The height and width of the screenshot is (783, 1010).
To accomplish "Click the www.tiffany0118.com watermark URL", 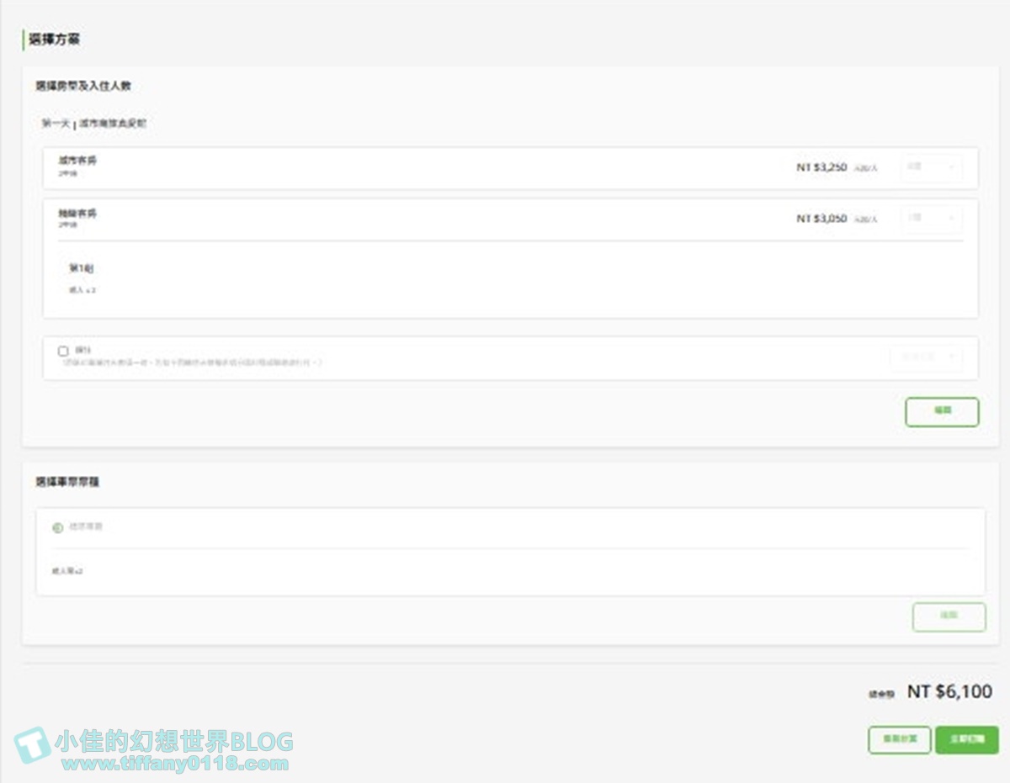I will click(x=175, y=764).
